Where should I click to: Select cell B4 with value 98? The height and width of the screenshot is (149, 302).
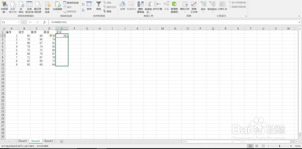coord(24,43)
